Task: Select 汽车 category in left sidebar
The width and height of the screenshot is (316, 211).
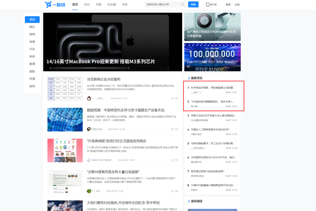Action: (32, 49)
